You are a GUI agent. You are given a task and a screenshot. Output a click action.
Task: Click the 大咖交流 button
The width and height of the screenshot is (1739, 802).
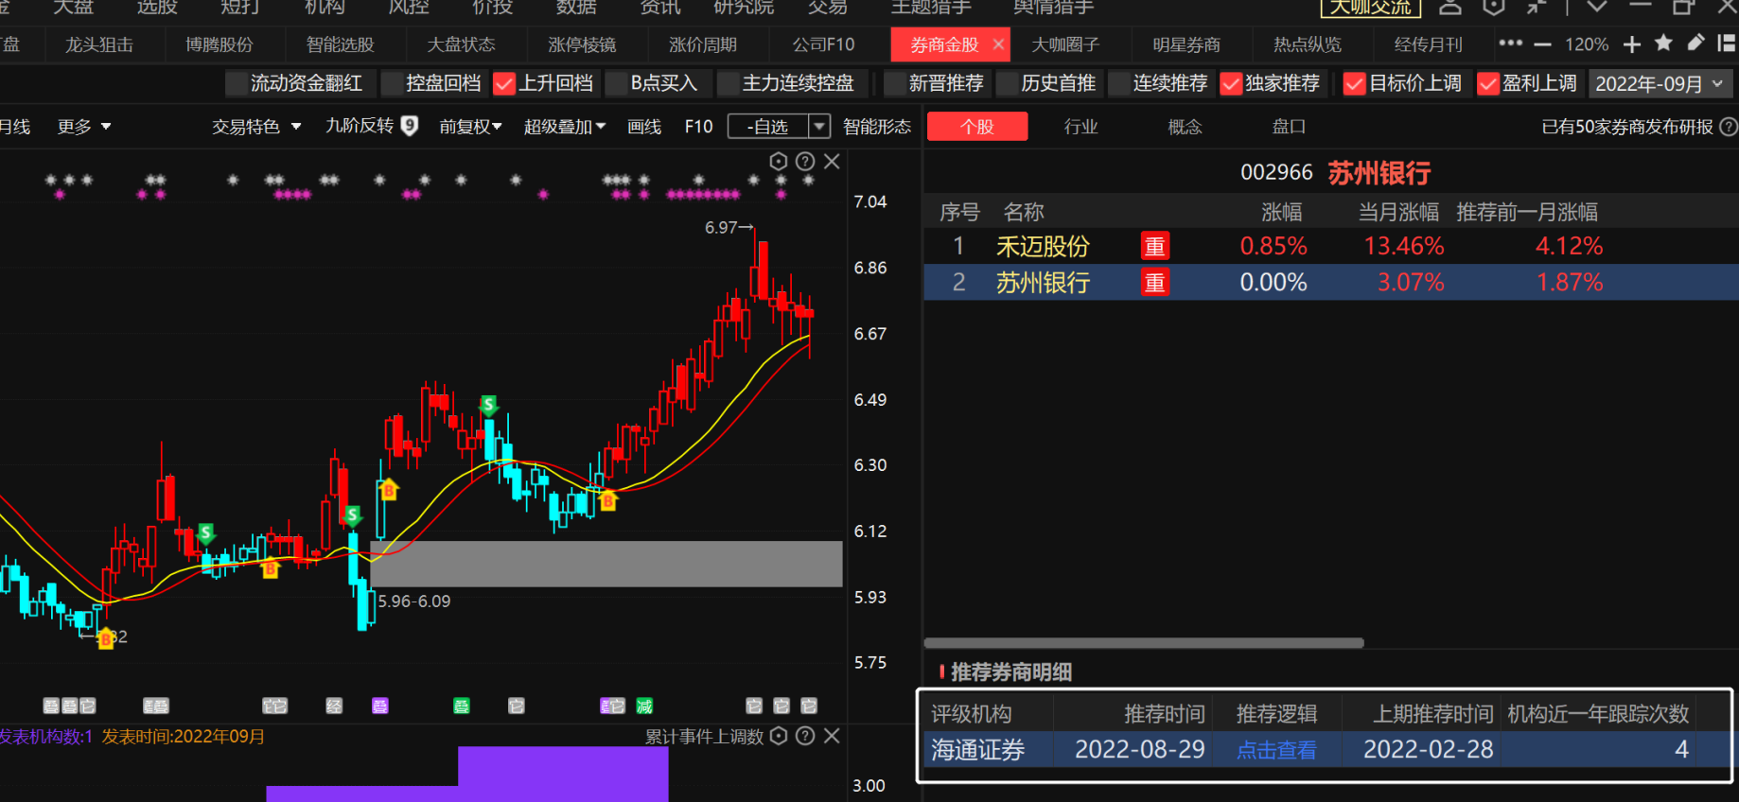pyautogui.click(x=1370, y=8)
